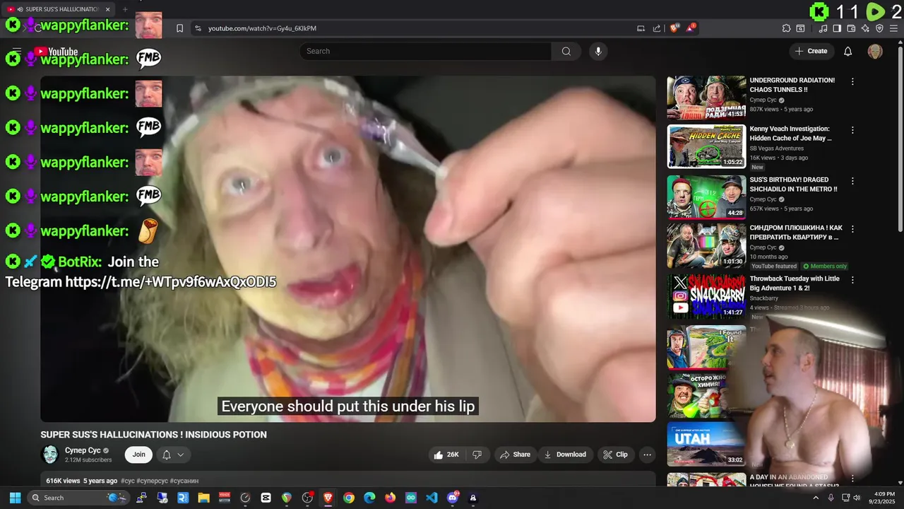Image resolution: width=904 pixels, height=509 pixels.
Task: Open the YouTube account avatar menu
Action: (x=875, y=51)
